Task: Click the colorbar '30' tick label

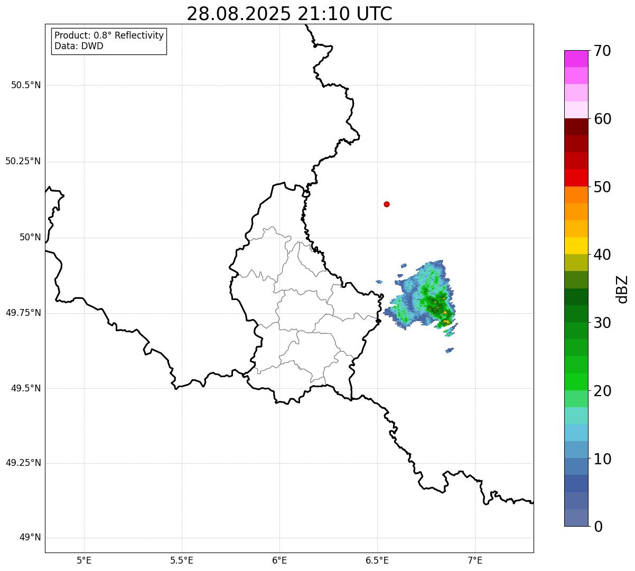Action: (602, 323)
